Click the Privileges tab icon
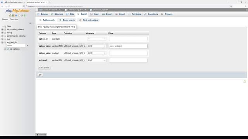 (129, 14)
